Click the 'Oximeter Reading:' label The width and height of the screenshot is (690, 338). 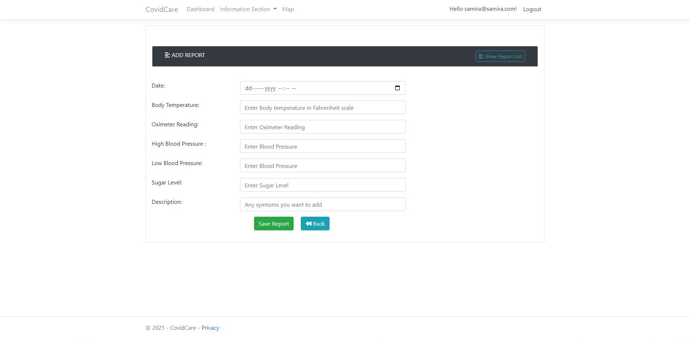coord(175,125)
